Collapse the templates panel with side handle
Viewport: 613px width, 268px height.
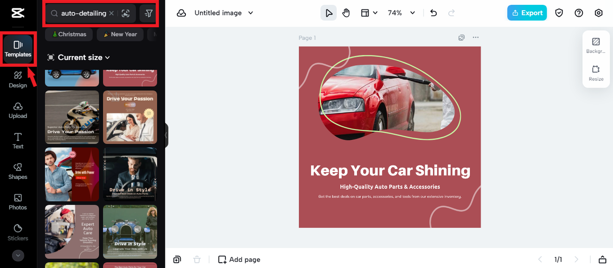point(166,135)
